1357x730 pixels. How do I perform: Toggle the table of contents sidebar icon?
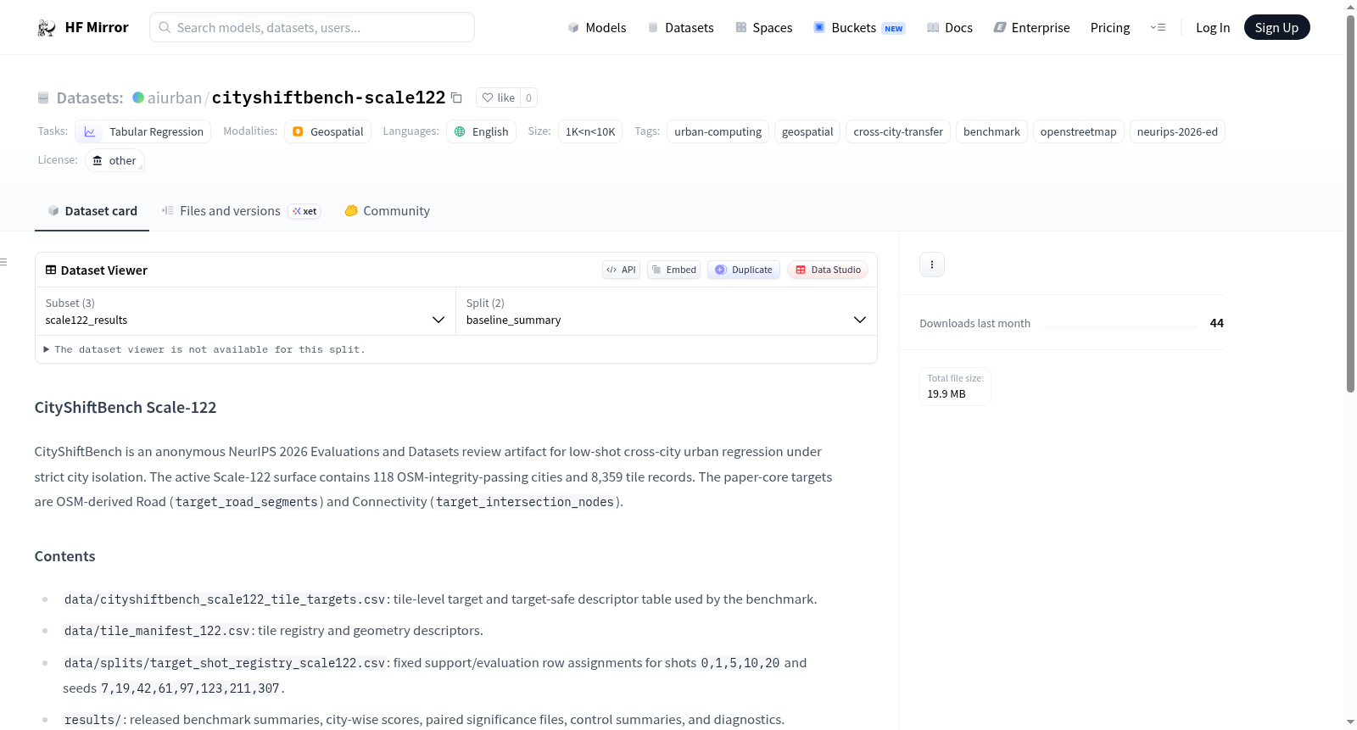tap(3, 262)
